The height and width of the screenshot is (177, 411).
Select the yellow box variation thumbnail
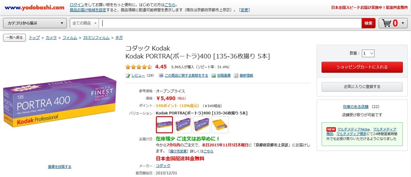220,125
